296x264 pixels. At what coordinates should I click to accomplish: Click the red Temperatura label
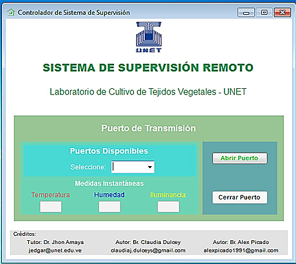51,194
